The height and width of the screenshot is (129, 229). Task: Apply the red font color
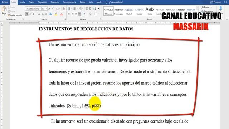pyautogui.click(x=62, y=14)
